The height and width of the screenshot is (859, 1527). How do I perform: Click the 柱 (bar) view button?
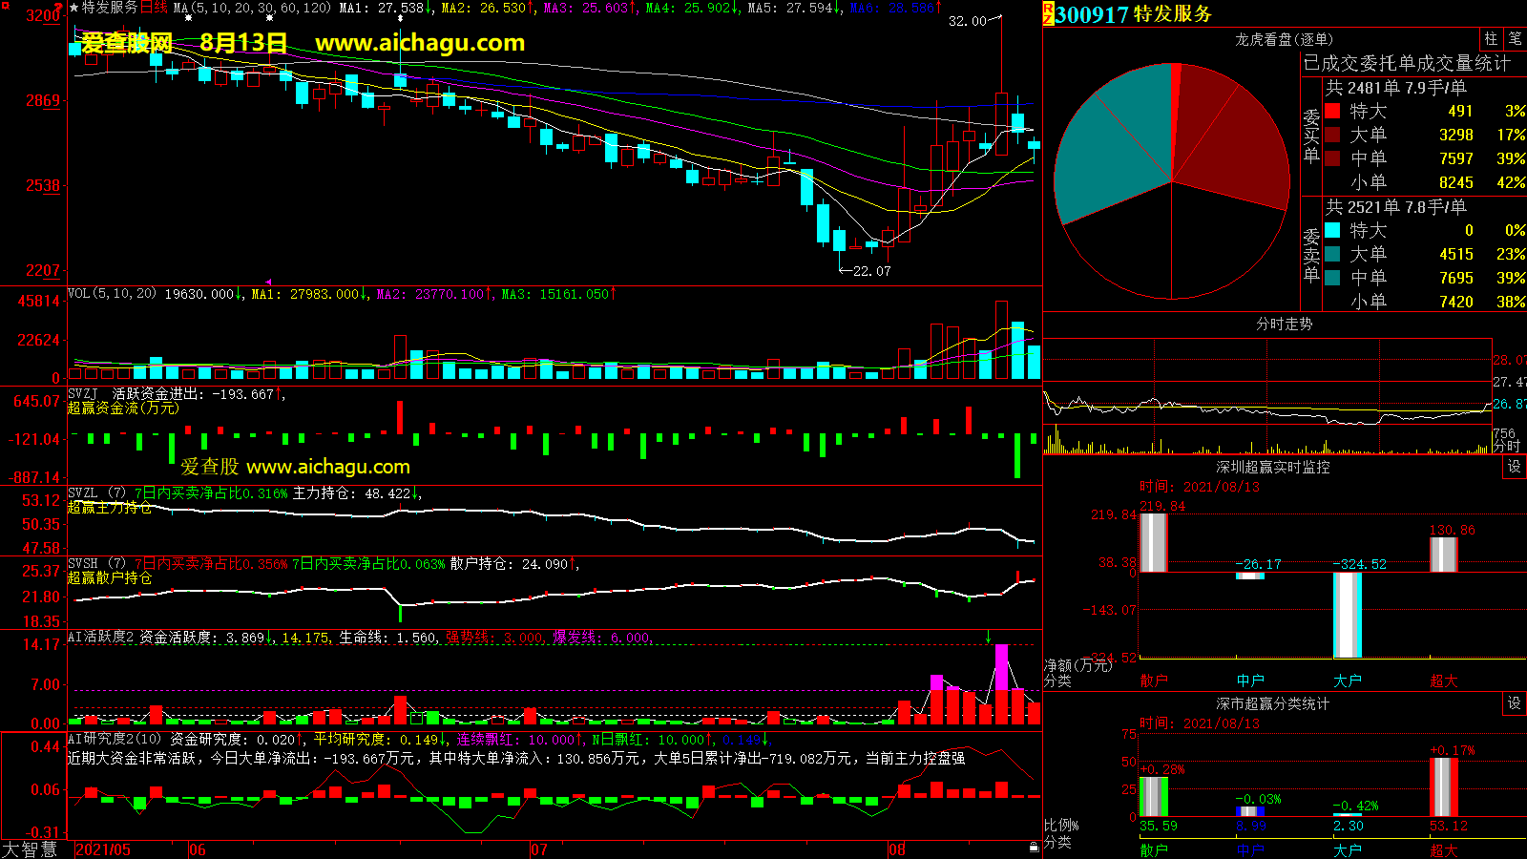1491,39
